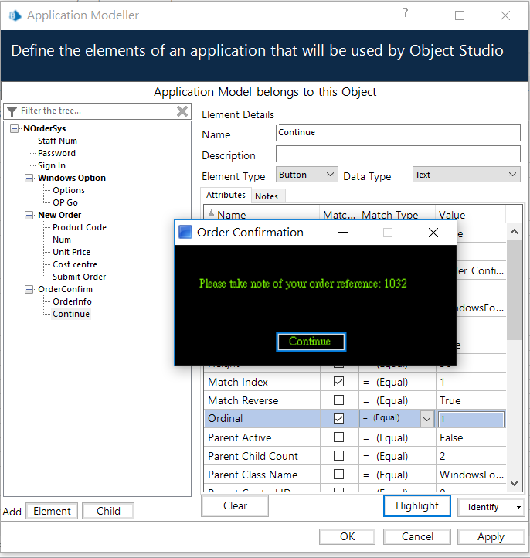Select Num under New Order

point(62,240)
